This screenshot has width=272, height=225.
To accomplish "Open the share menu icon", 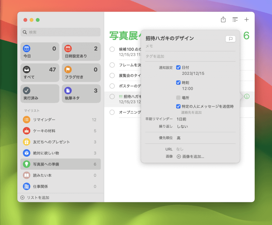I will (223, 20).
